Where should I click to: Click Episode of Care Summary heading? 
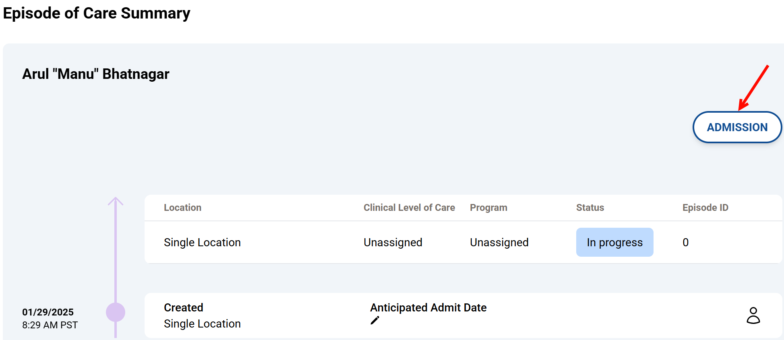coord(97,13)
